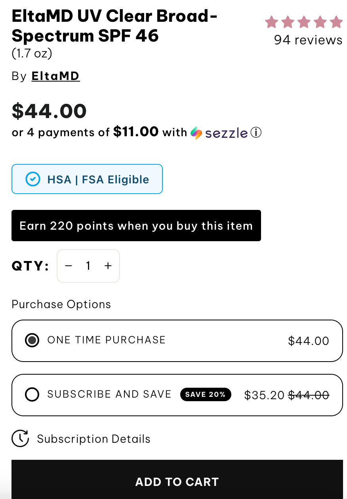Click the Sezzle info icon
The height and width of the screenshot is (499, 347).
click(256, 133)
